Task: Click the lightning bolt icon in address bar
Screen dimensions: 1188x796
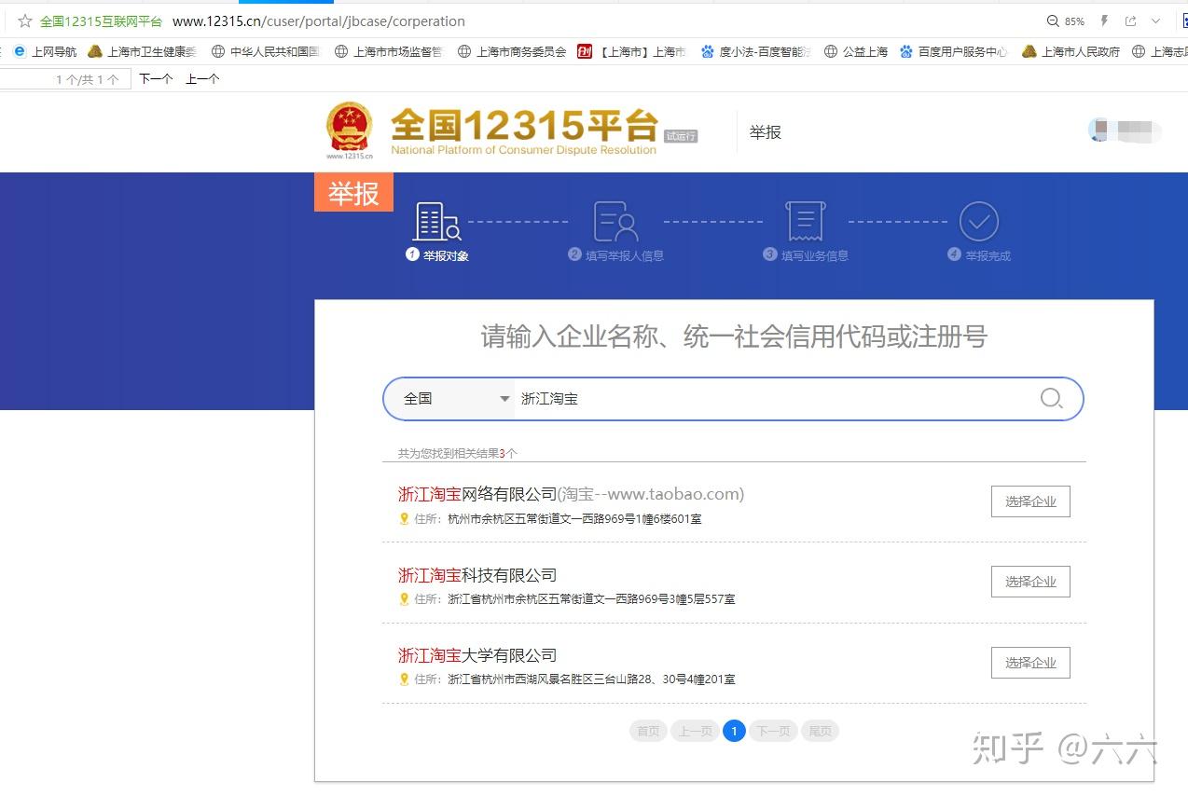Action: click(x=1105, y=21)
